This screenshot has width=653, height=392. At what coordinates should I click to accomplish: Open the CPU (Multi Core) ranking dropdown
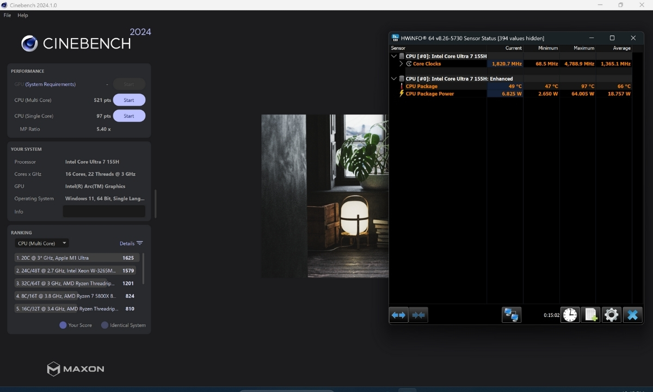click(42, 243)
